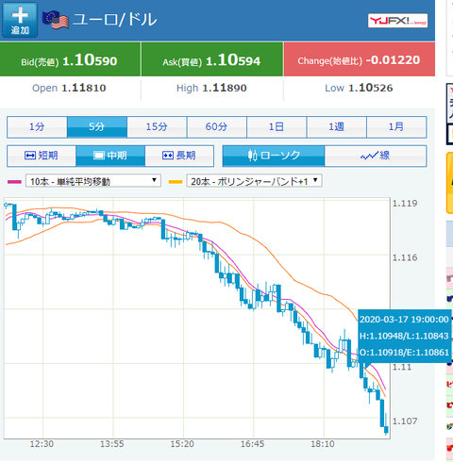453x462 pixels.
Task: Click the 16:45 time axis label
Action: pyautogui.click(x=253, y=444)
